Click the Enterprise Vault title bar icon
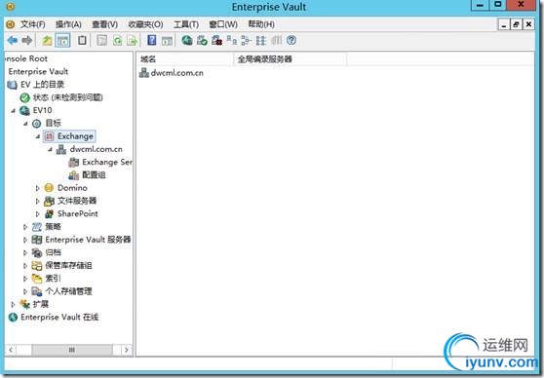This screenshot has width=544, height=378. (11, 6)
